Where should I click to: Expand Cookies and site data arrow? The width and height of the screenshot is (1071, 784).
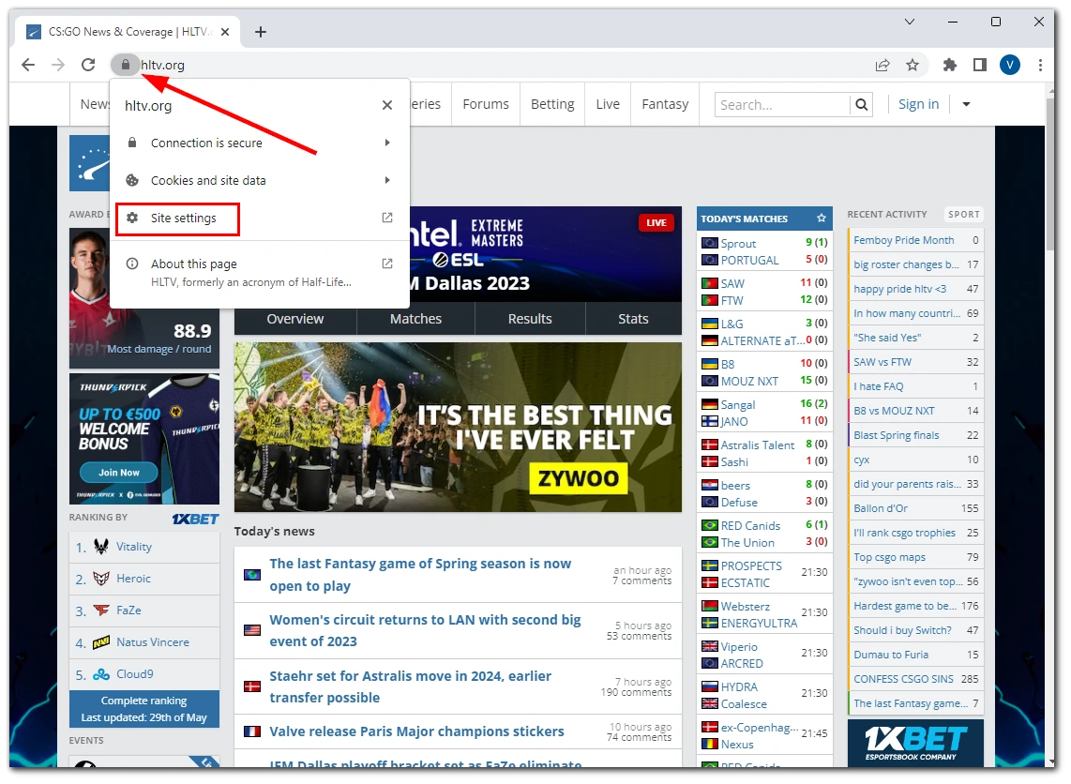coord(387,180)
